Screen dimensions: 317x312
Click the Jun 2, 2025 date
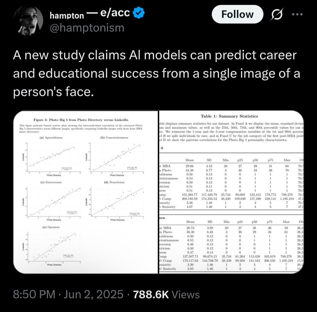click(94, 294)
